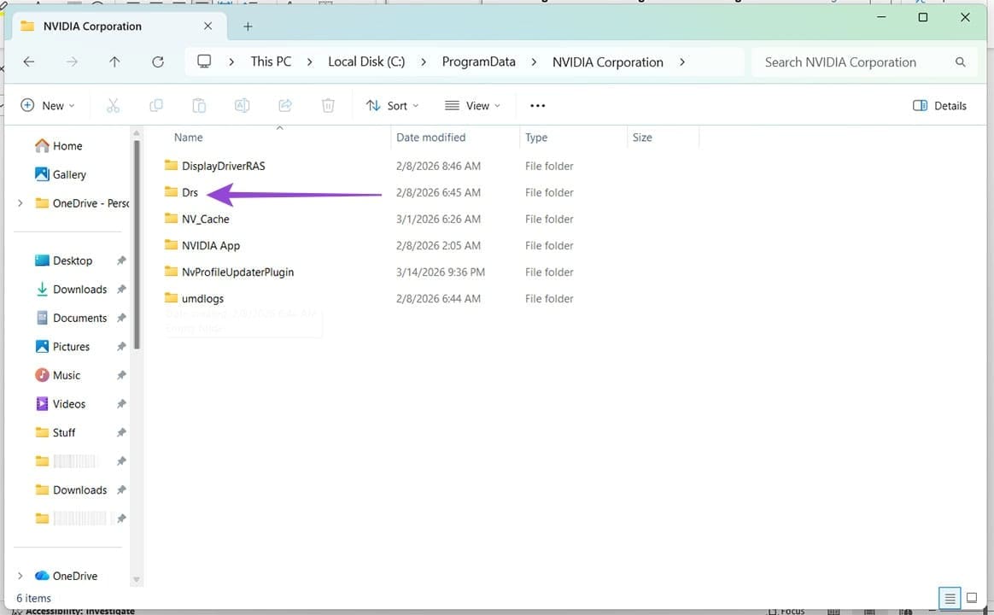Click the Rename icon in the toolbar
The image size is (994, 615).
coord(242,105)
